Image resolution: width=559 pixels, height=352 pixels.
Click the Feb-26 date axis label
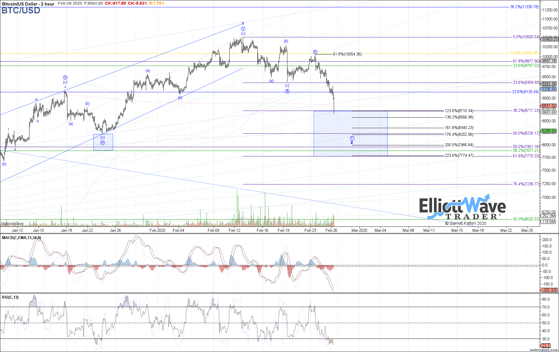331,231
